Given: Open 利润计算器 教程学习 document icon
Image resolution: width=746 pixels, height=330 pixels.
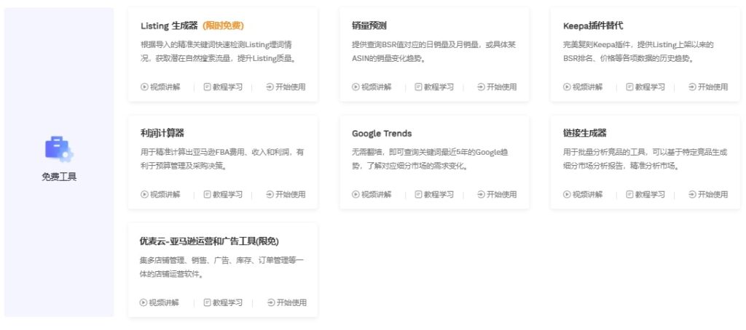Looking at the screenshot, I should click(x=207, y=194).
